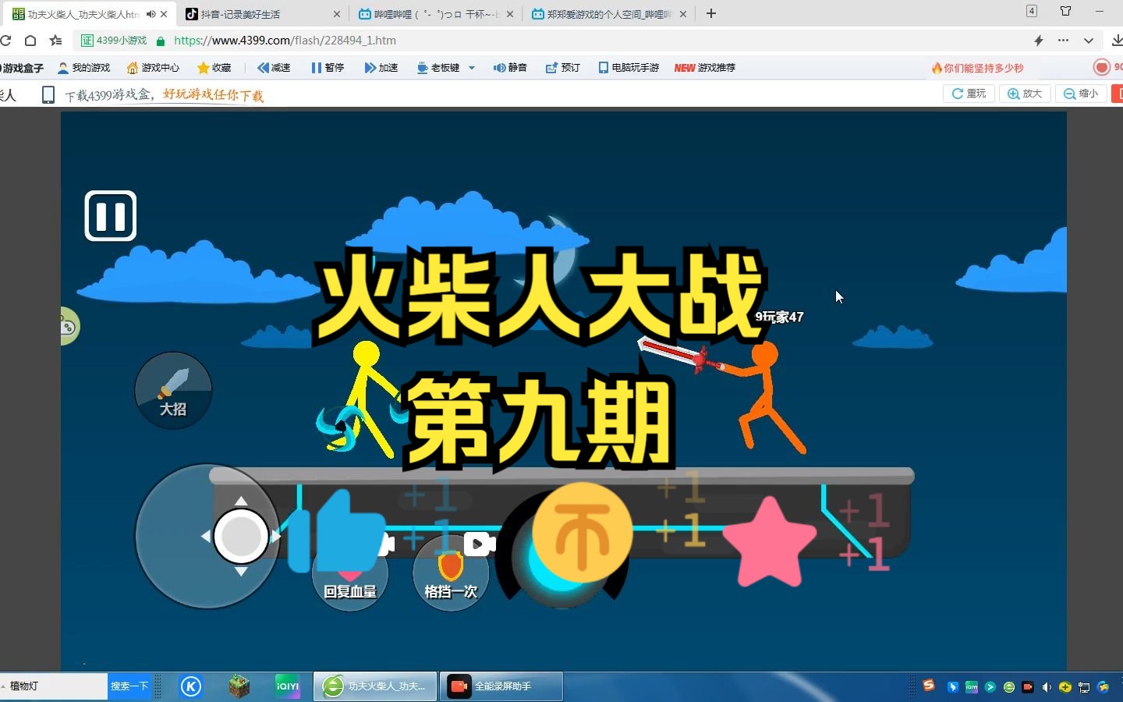This screenshot has width=1123, height=702.
Task: Tap the joystick up arrow
Action: tap(241, 501)
